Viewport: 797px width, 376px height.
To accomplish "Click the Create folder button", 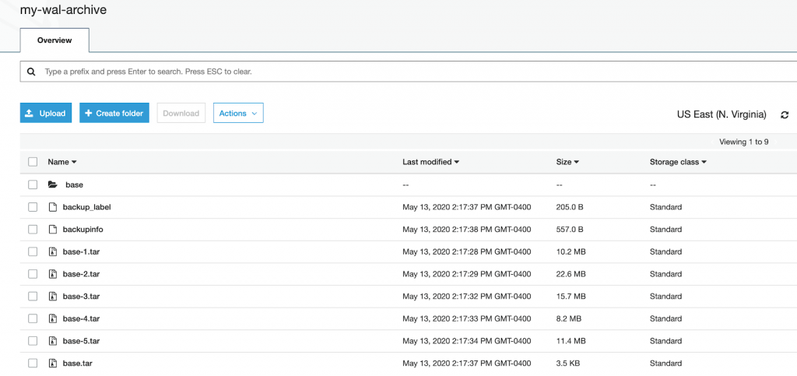I will 114,114.
